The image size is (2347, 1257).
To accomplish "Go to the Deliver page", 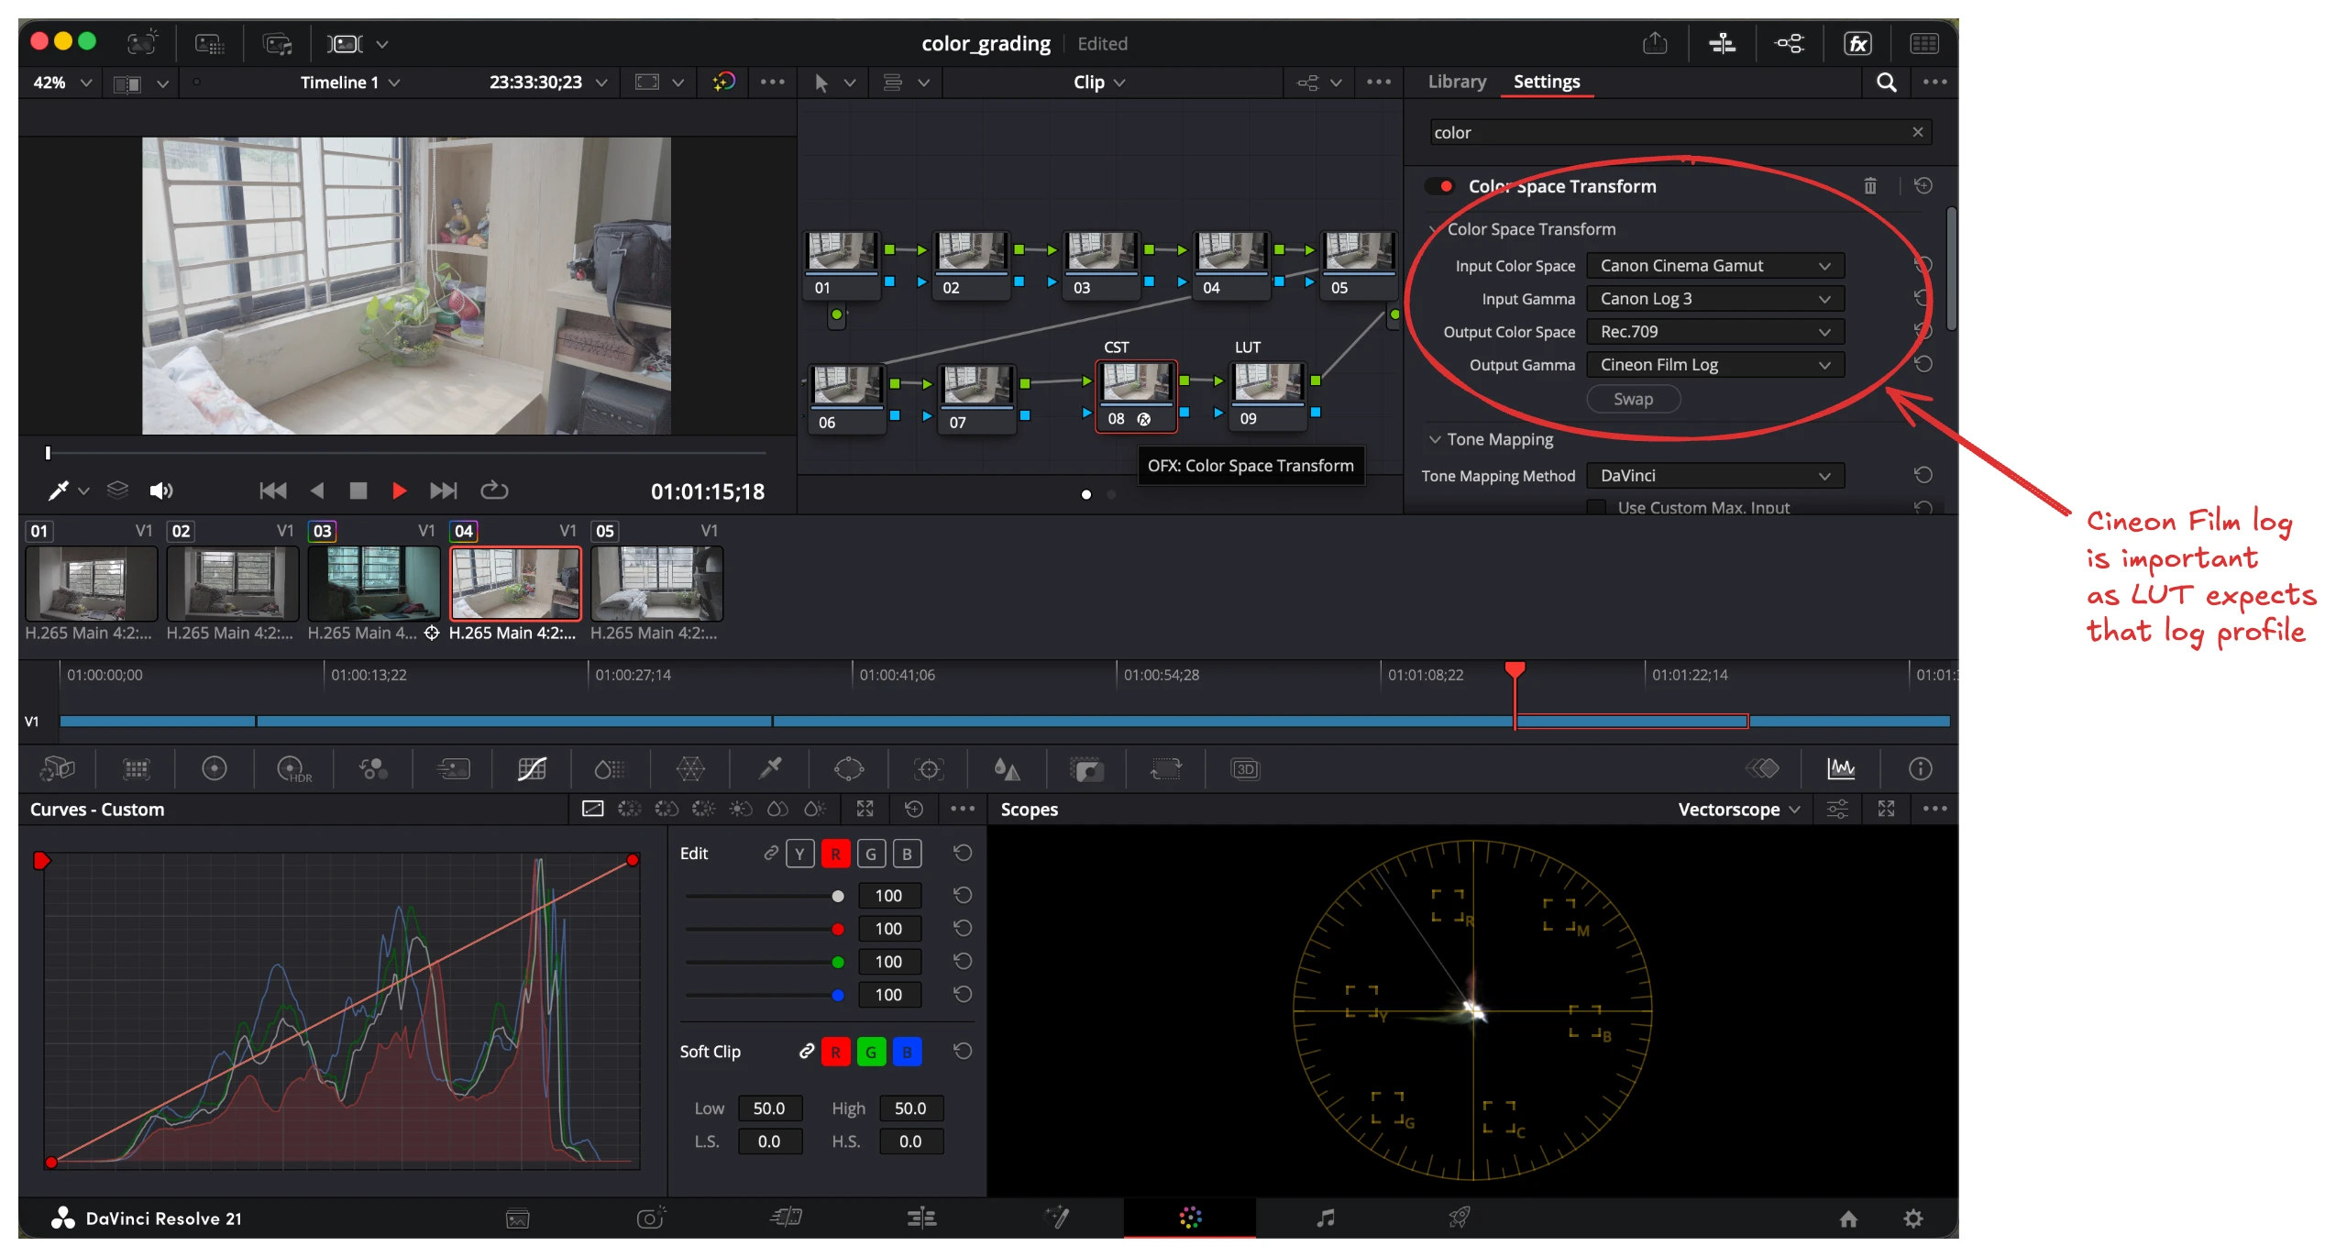I will pos(1459,1218).
